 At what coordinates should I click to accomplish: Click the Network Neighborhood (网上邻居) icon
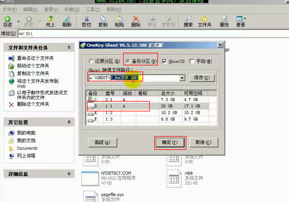[12, 156]
